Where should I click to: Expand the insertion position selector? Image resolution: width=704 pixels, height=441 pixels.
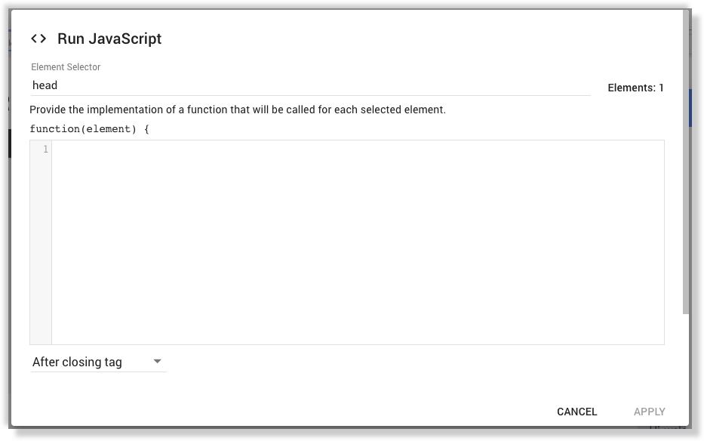[98, 362]
